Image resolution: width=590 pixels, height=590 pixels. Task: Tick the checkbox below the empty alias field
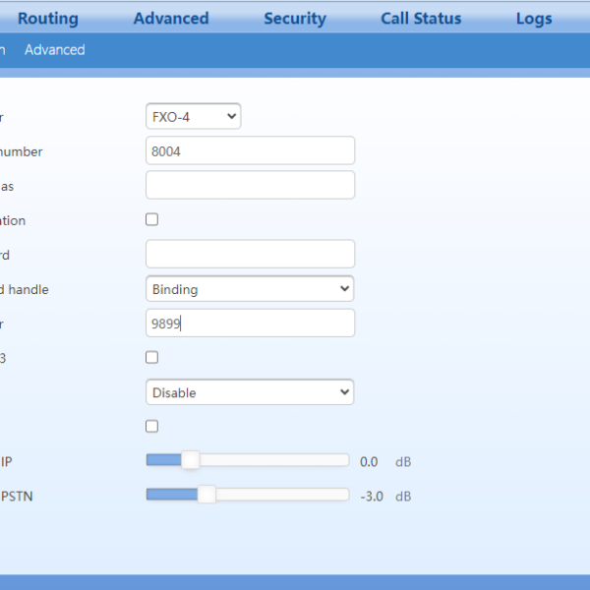click(x=151, y=220)
